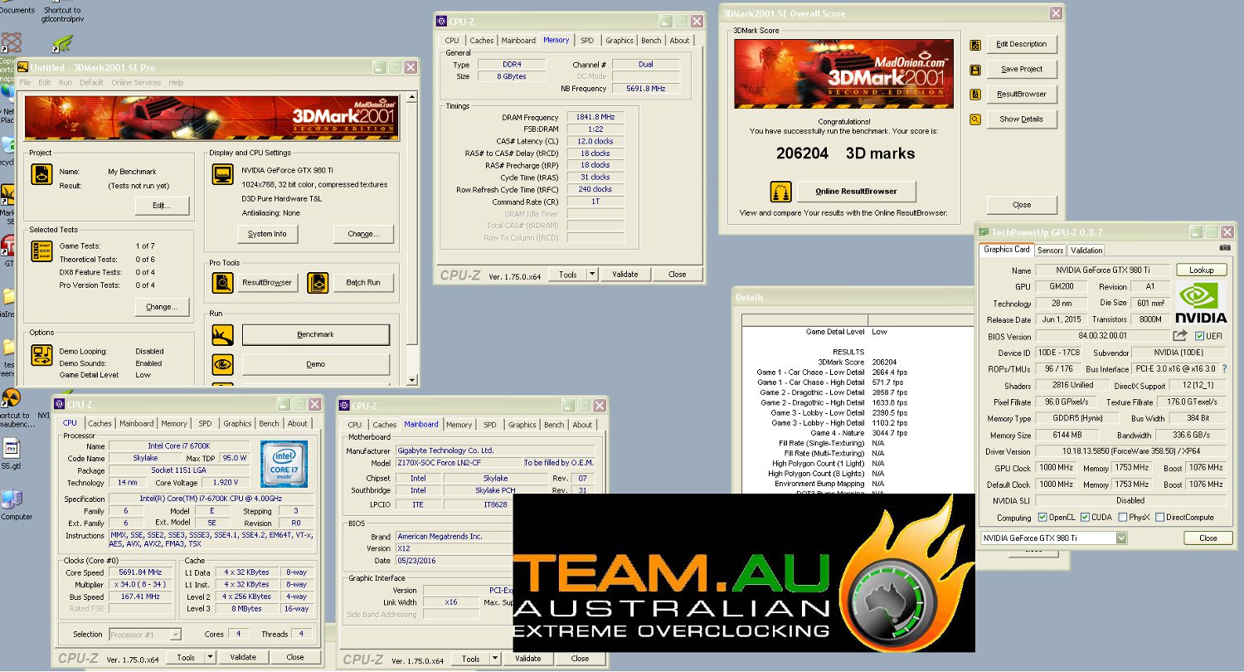This screenshot has height=672, width=1244.
Task: Click the Online ResultBrowser icon beside its button
Action: click(x=780, y=192)
